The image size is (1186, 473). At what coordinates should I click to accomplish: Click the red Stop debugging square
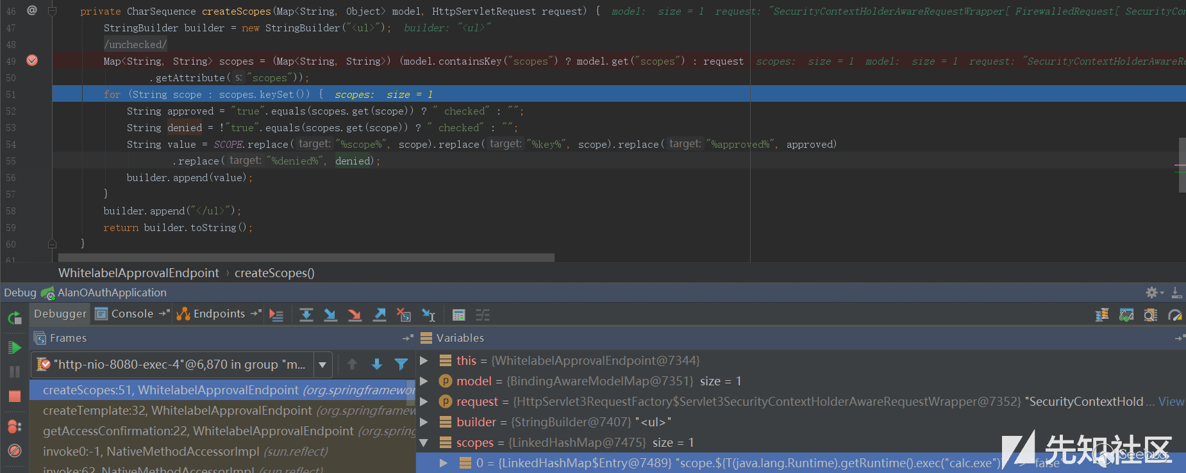click(x=14, y=396)
